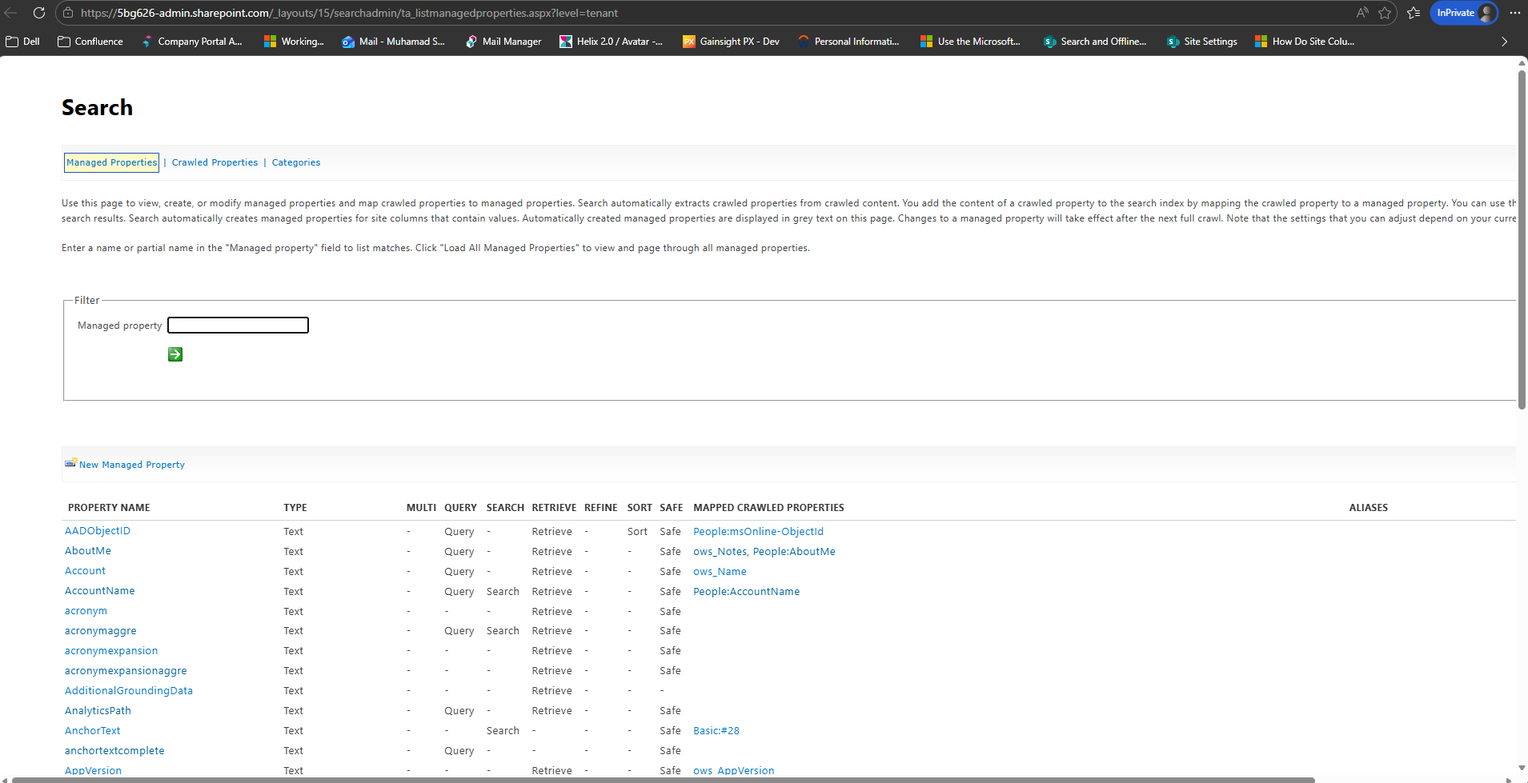Open the AnalyticsPath managed property
The height and width of the screenshot is (783, 1528).
98,711
